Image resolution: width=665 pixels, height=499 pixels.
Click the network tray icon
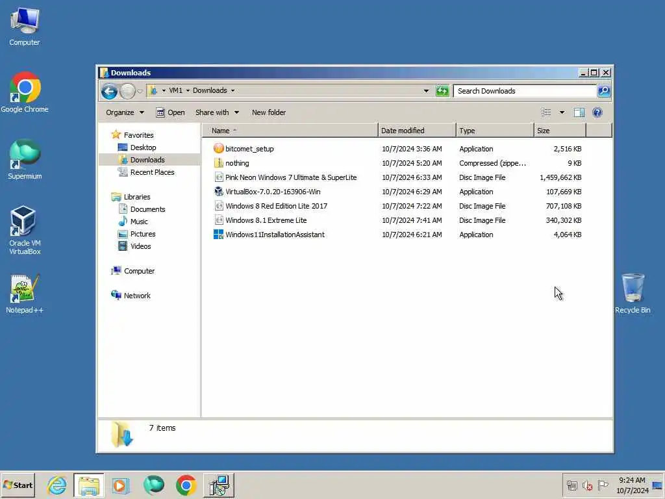pyautogui.click(x=572, y=485)
